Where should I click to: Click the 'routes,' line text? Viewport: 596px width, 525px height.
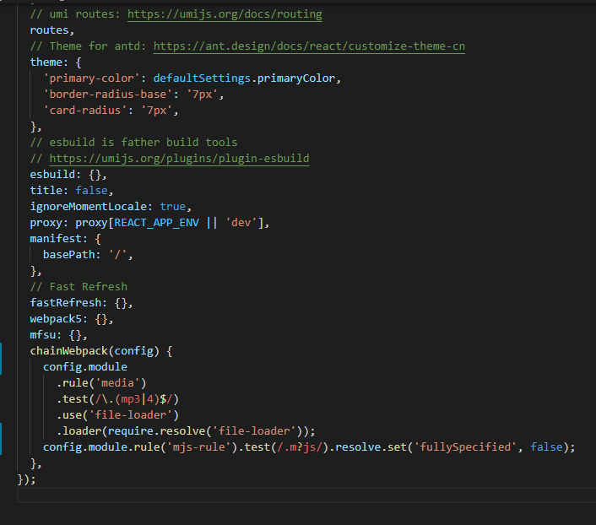click(52, 30)
